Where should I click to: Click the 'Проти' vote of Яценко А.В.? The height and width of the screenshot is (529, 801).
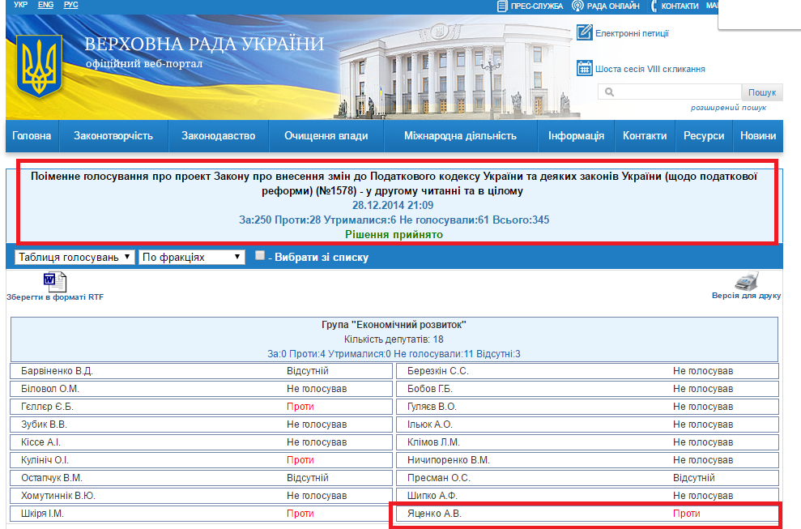coord(686,514)
